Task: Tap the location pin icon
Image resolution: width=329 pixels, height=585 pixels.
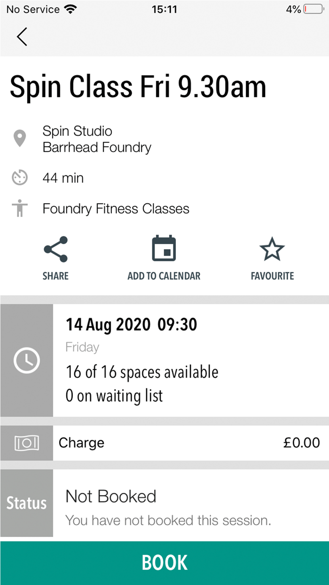Action: pos(20,139)
